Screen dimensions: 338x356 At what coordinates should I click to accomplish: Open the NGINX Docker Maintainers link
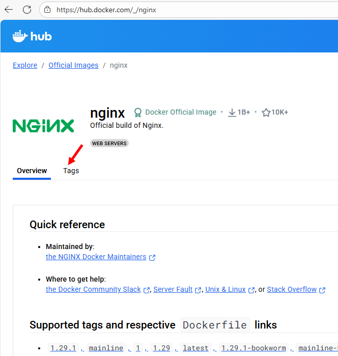96,257
